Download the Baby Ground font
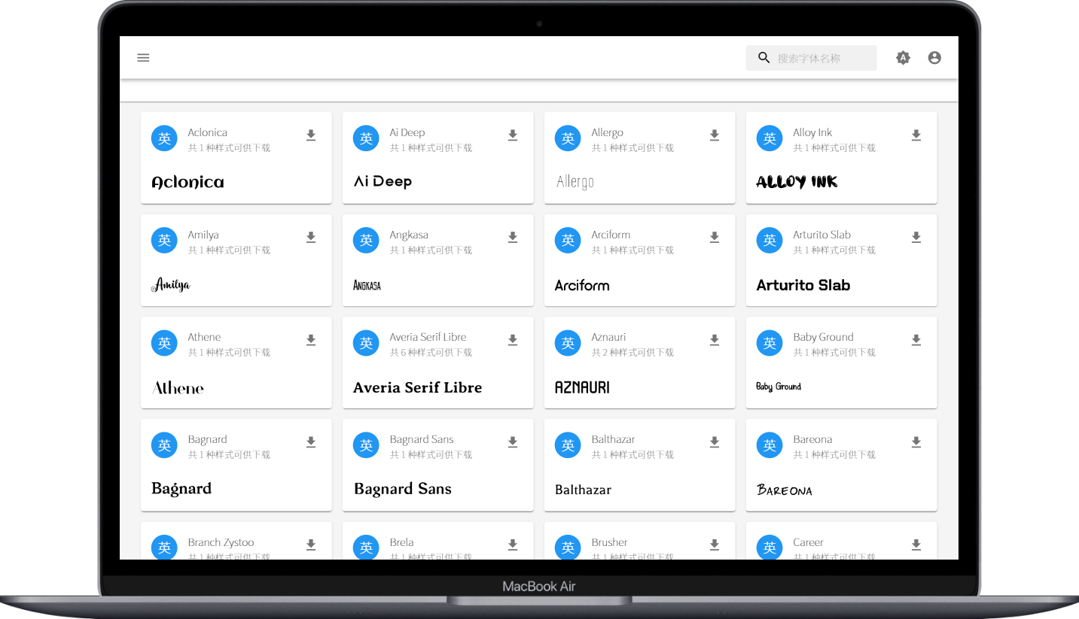This screenshot has height=619, width=1079. click(x=916, y=340)
